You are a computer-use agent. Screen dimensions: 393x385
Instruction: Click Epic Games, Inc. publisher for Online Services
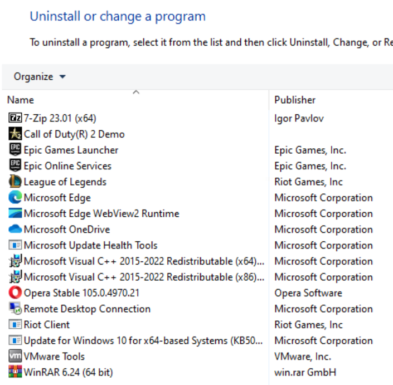coord(310,166)
